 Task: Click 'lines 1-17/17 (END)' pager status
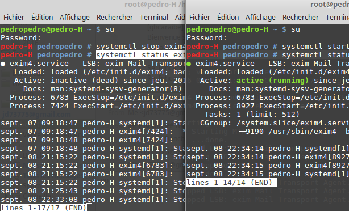point(43,208)
